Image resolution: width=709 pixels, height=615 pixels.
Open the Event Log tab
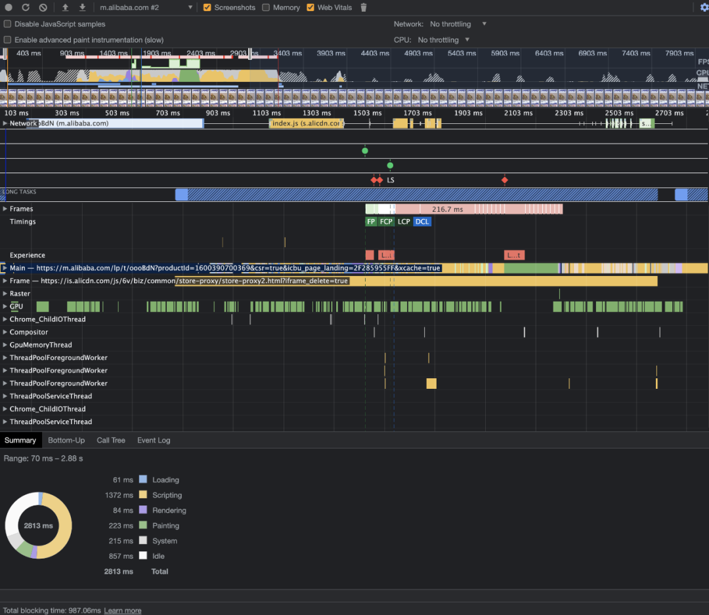click(154, 440)
